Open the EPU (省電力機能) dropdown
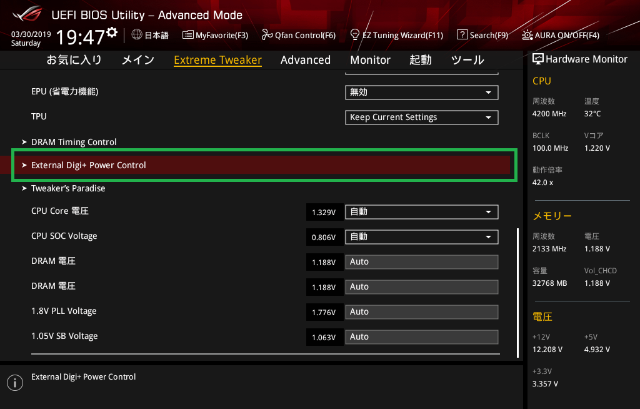Image resolution: width=640 pixels, height=409 pixels. [422, 93]
